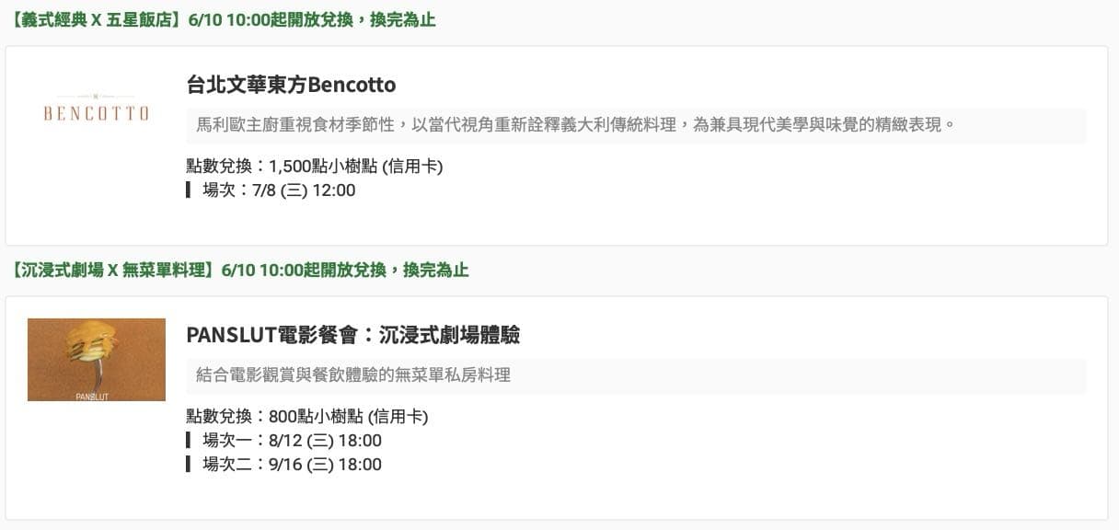The height and width of the screenshot is (530, 1119).
Task: Click the small emblem above BENCOTTO wordmark
Action: point(96,96)
